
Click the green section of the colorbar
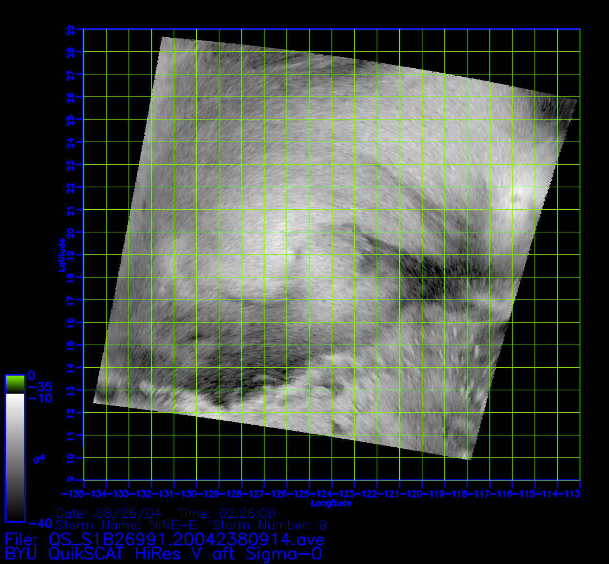[x=15, y=385]
